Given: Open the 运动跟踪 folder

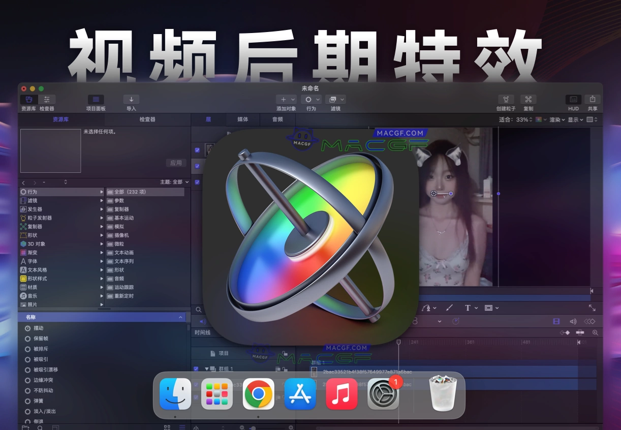Looking at the screenshot, I should coord(145,287).
